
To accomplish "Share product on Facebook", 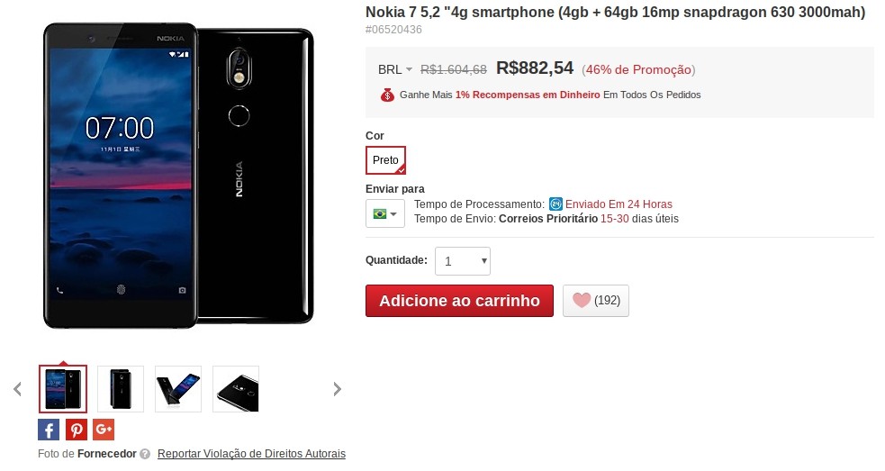I will pos(49,430).
